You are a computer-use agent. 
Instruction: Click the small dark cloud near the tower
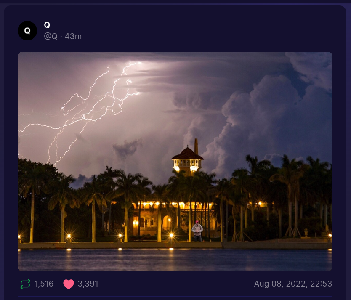point(127,148)
